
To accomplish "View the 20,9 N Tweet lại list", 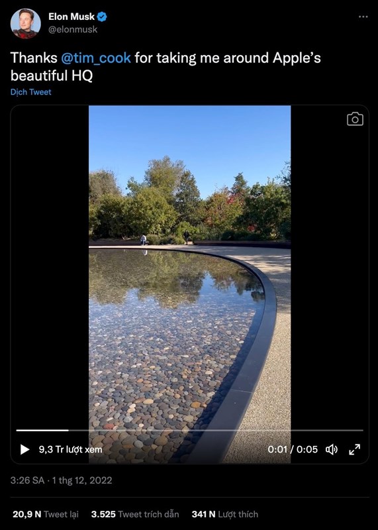I will 46,514.
